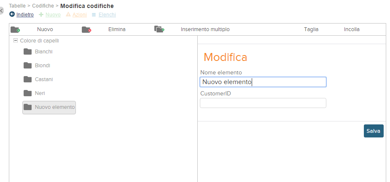Image resolution: width=390 pixels, height=182 pixels.
Task: Select the Nuovo elemento tree item
Action: (54, 107)
